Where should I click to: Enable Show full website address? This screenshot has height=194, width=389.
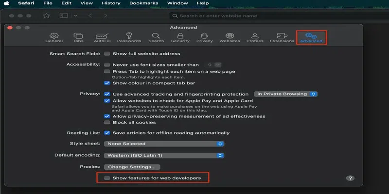click(x=107, y=54)
